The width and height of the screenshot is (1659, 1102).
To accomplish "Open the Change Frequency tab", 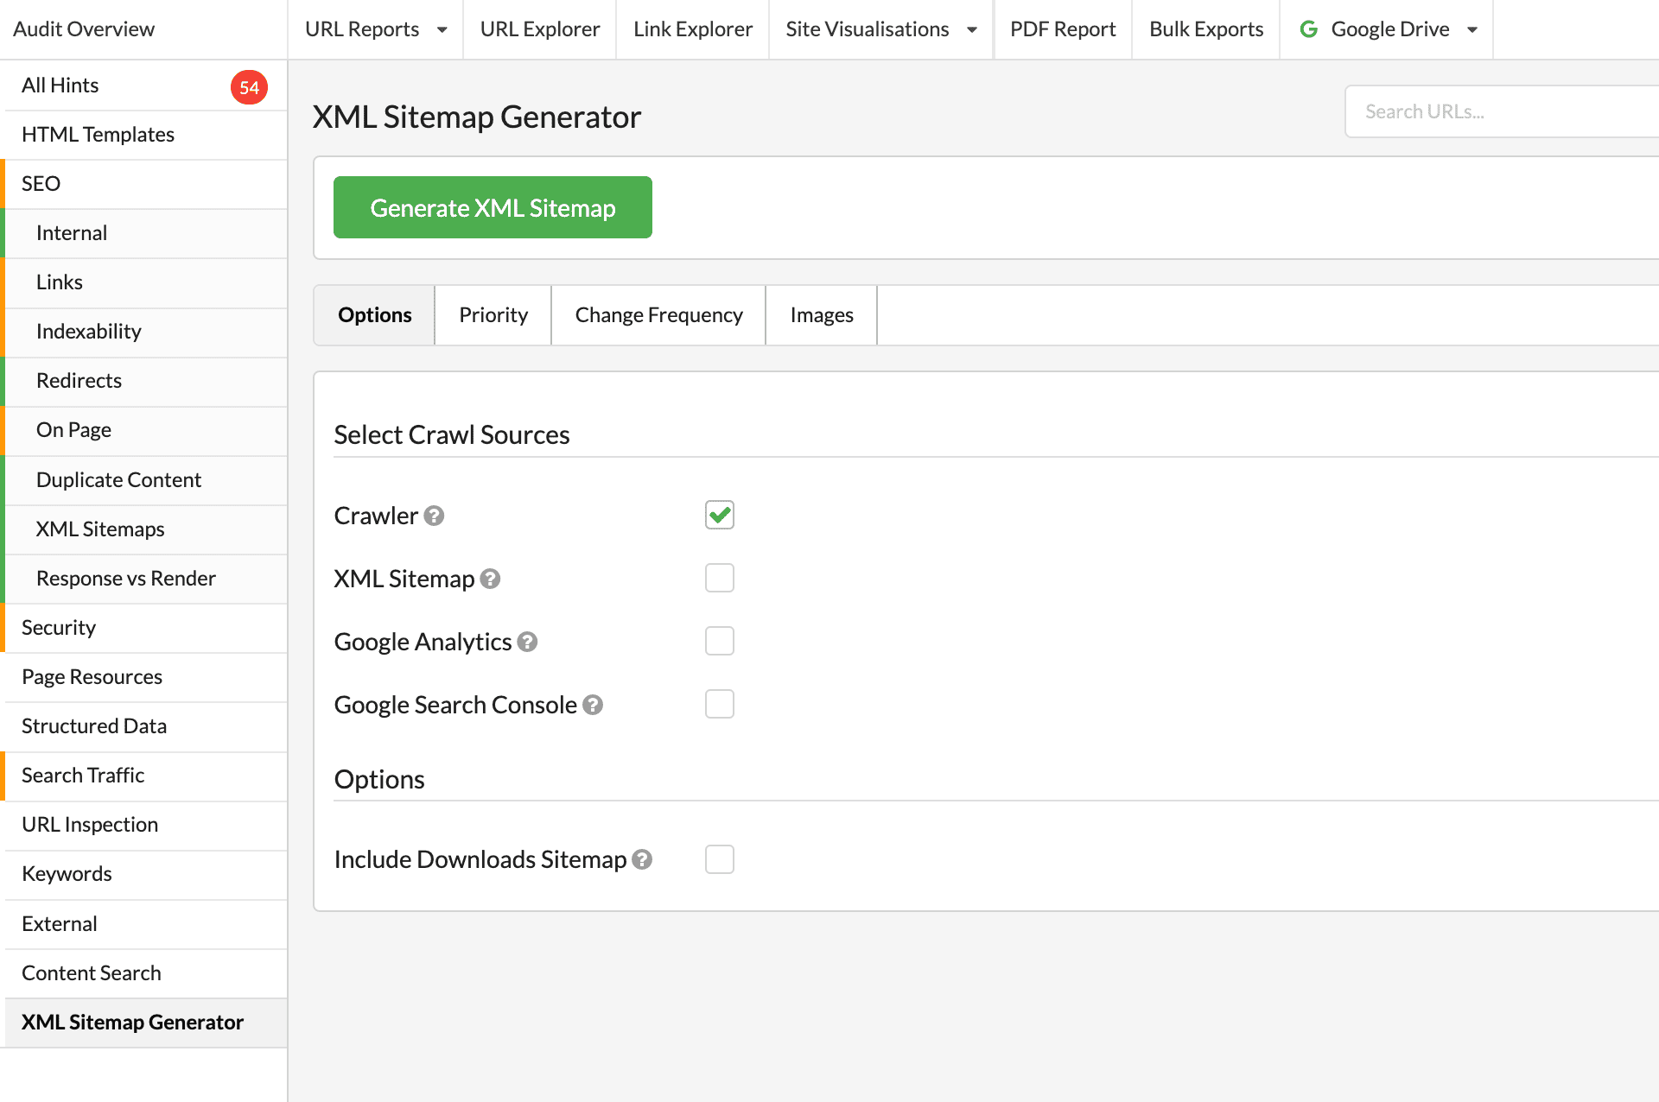I will (658, 314).
